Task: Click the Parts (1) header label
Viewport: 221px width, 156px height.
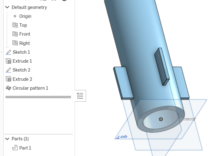Action: tap(20, 139)
